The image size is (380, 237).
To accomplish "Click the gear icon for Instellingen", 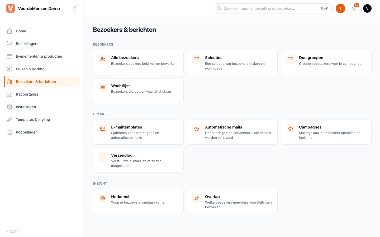I will [x=9, y=107].
